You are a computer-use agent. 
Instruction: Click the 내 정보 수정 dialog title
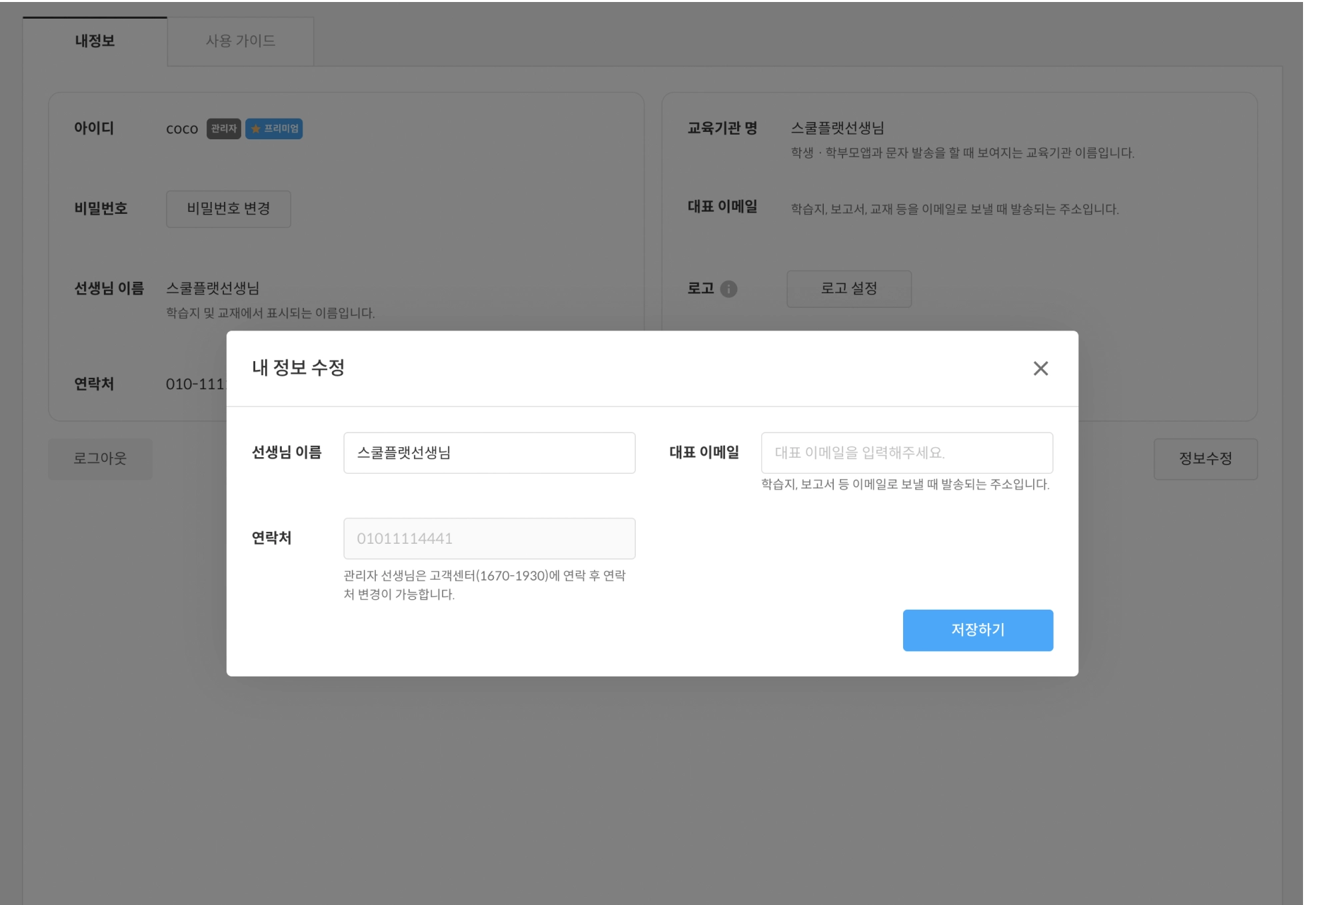click(x=298, y=368)
